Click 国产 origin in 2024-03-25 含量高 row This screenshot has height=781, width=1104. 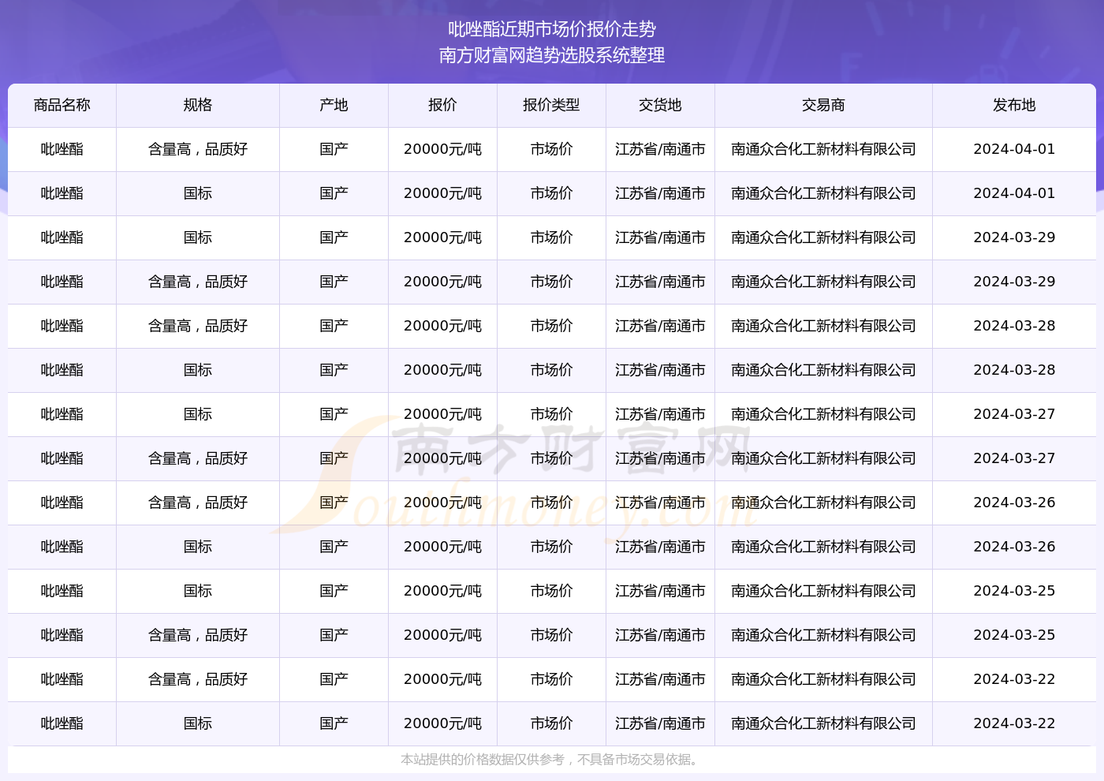[334, 635]
